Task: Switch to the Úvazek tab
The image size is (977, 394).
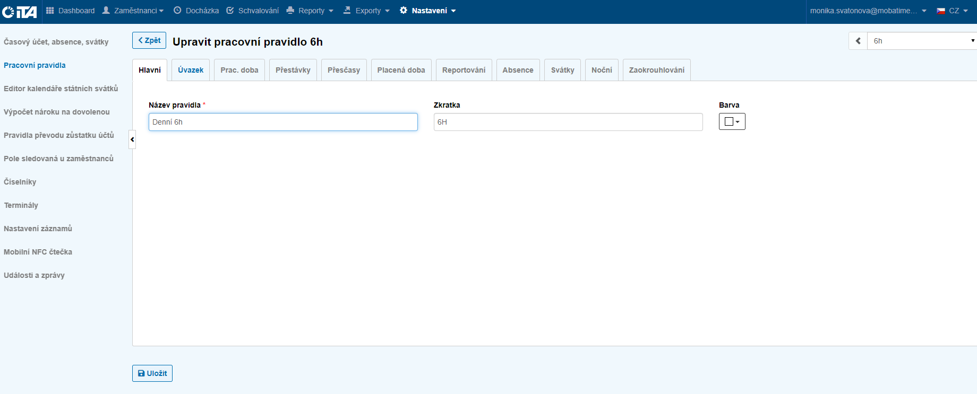Action: (191, 70)
